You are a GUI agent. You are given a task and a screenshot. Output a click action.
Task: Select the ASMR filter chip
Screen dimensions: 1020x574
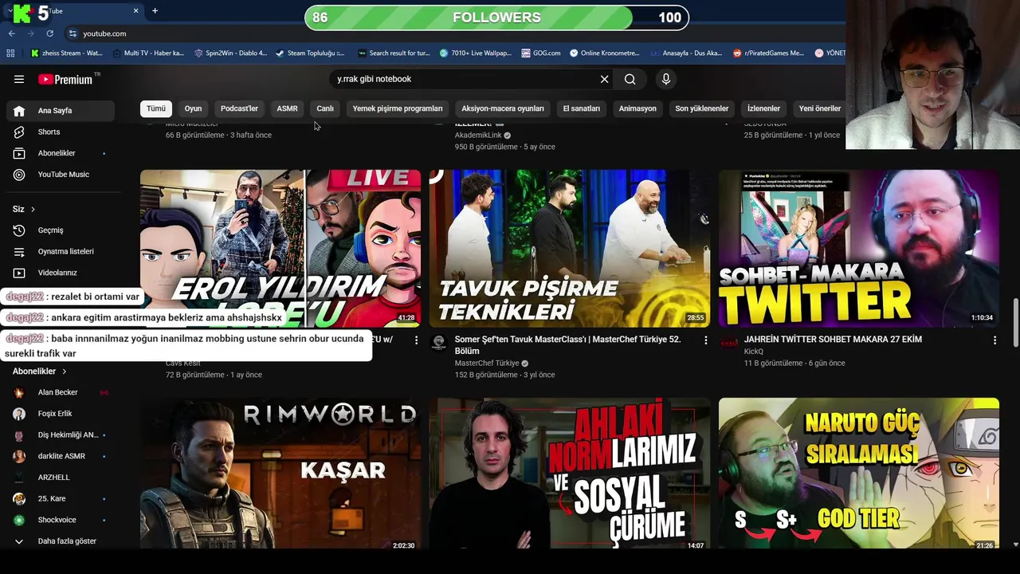coord(287,108)
